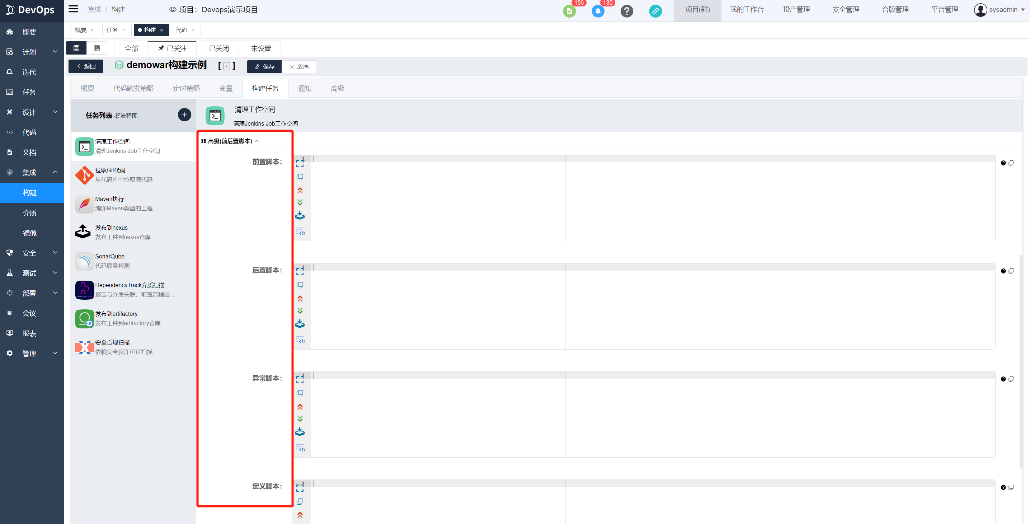This screenshot has width=1030, height=524.
Task: Toggle the hamburger sidebar menu
Action: (73, 9)
